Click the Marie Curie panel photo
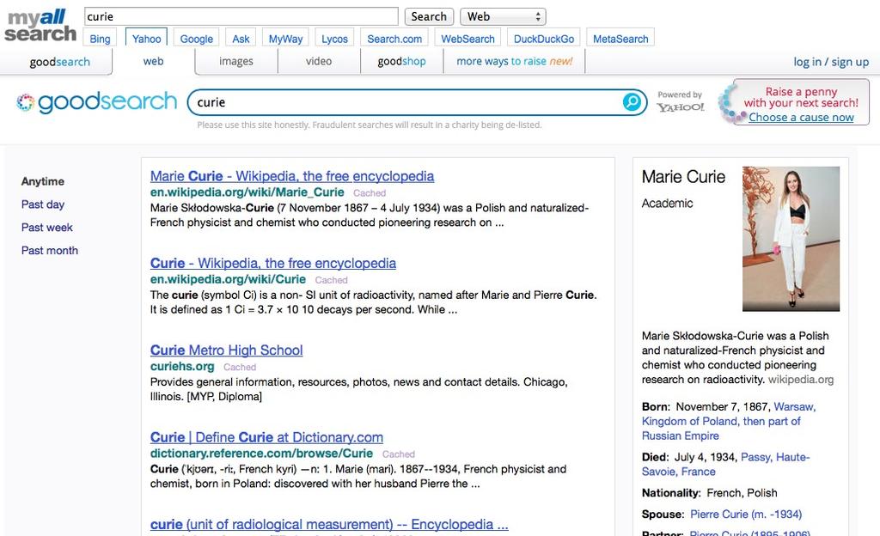This screenshot has width=880, height=536. [x=791, y=238]
